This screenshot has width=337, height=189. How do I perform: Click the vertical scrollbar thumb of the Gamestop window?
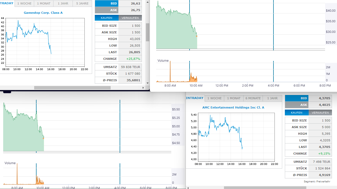click(x=147, y=32)
